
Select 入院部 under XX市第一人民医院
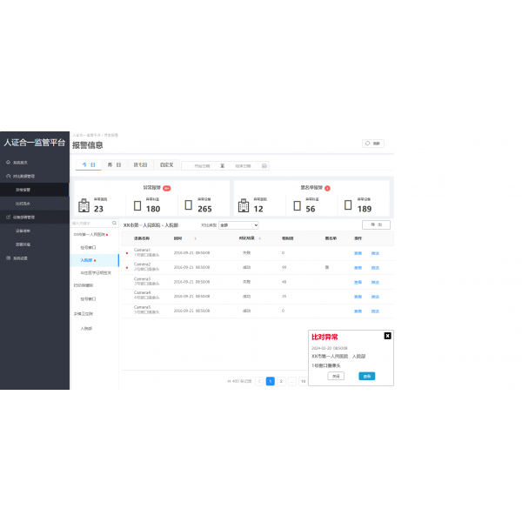point(95,260)
